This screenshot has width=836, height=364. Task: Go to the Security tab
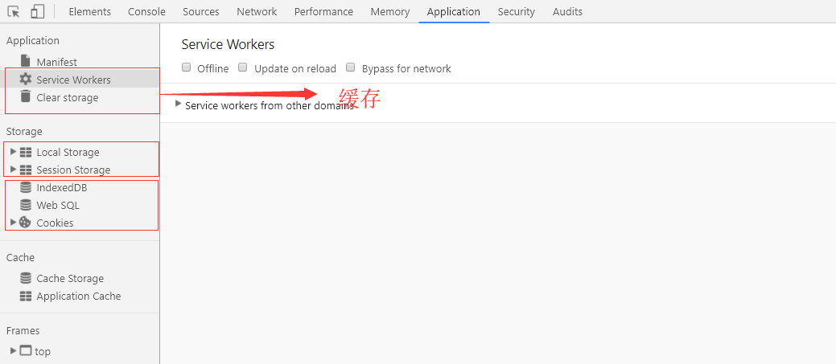tap(516, 12)
